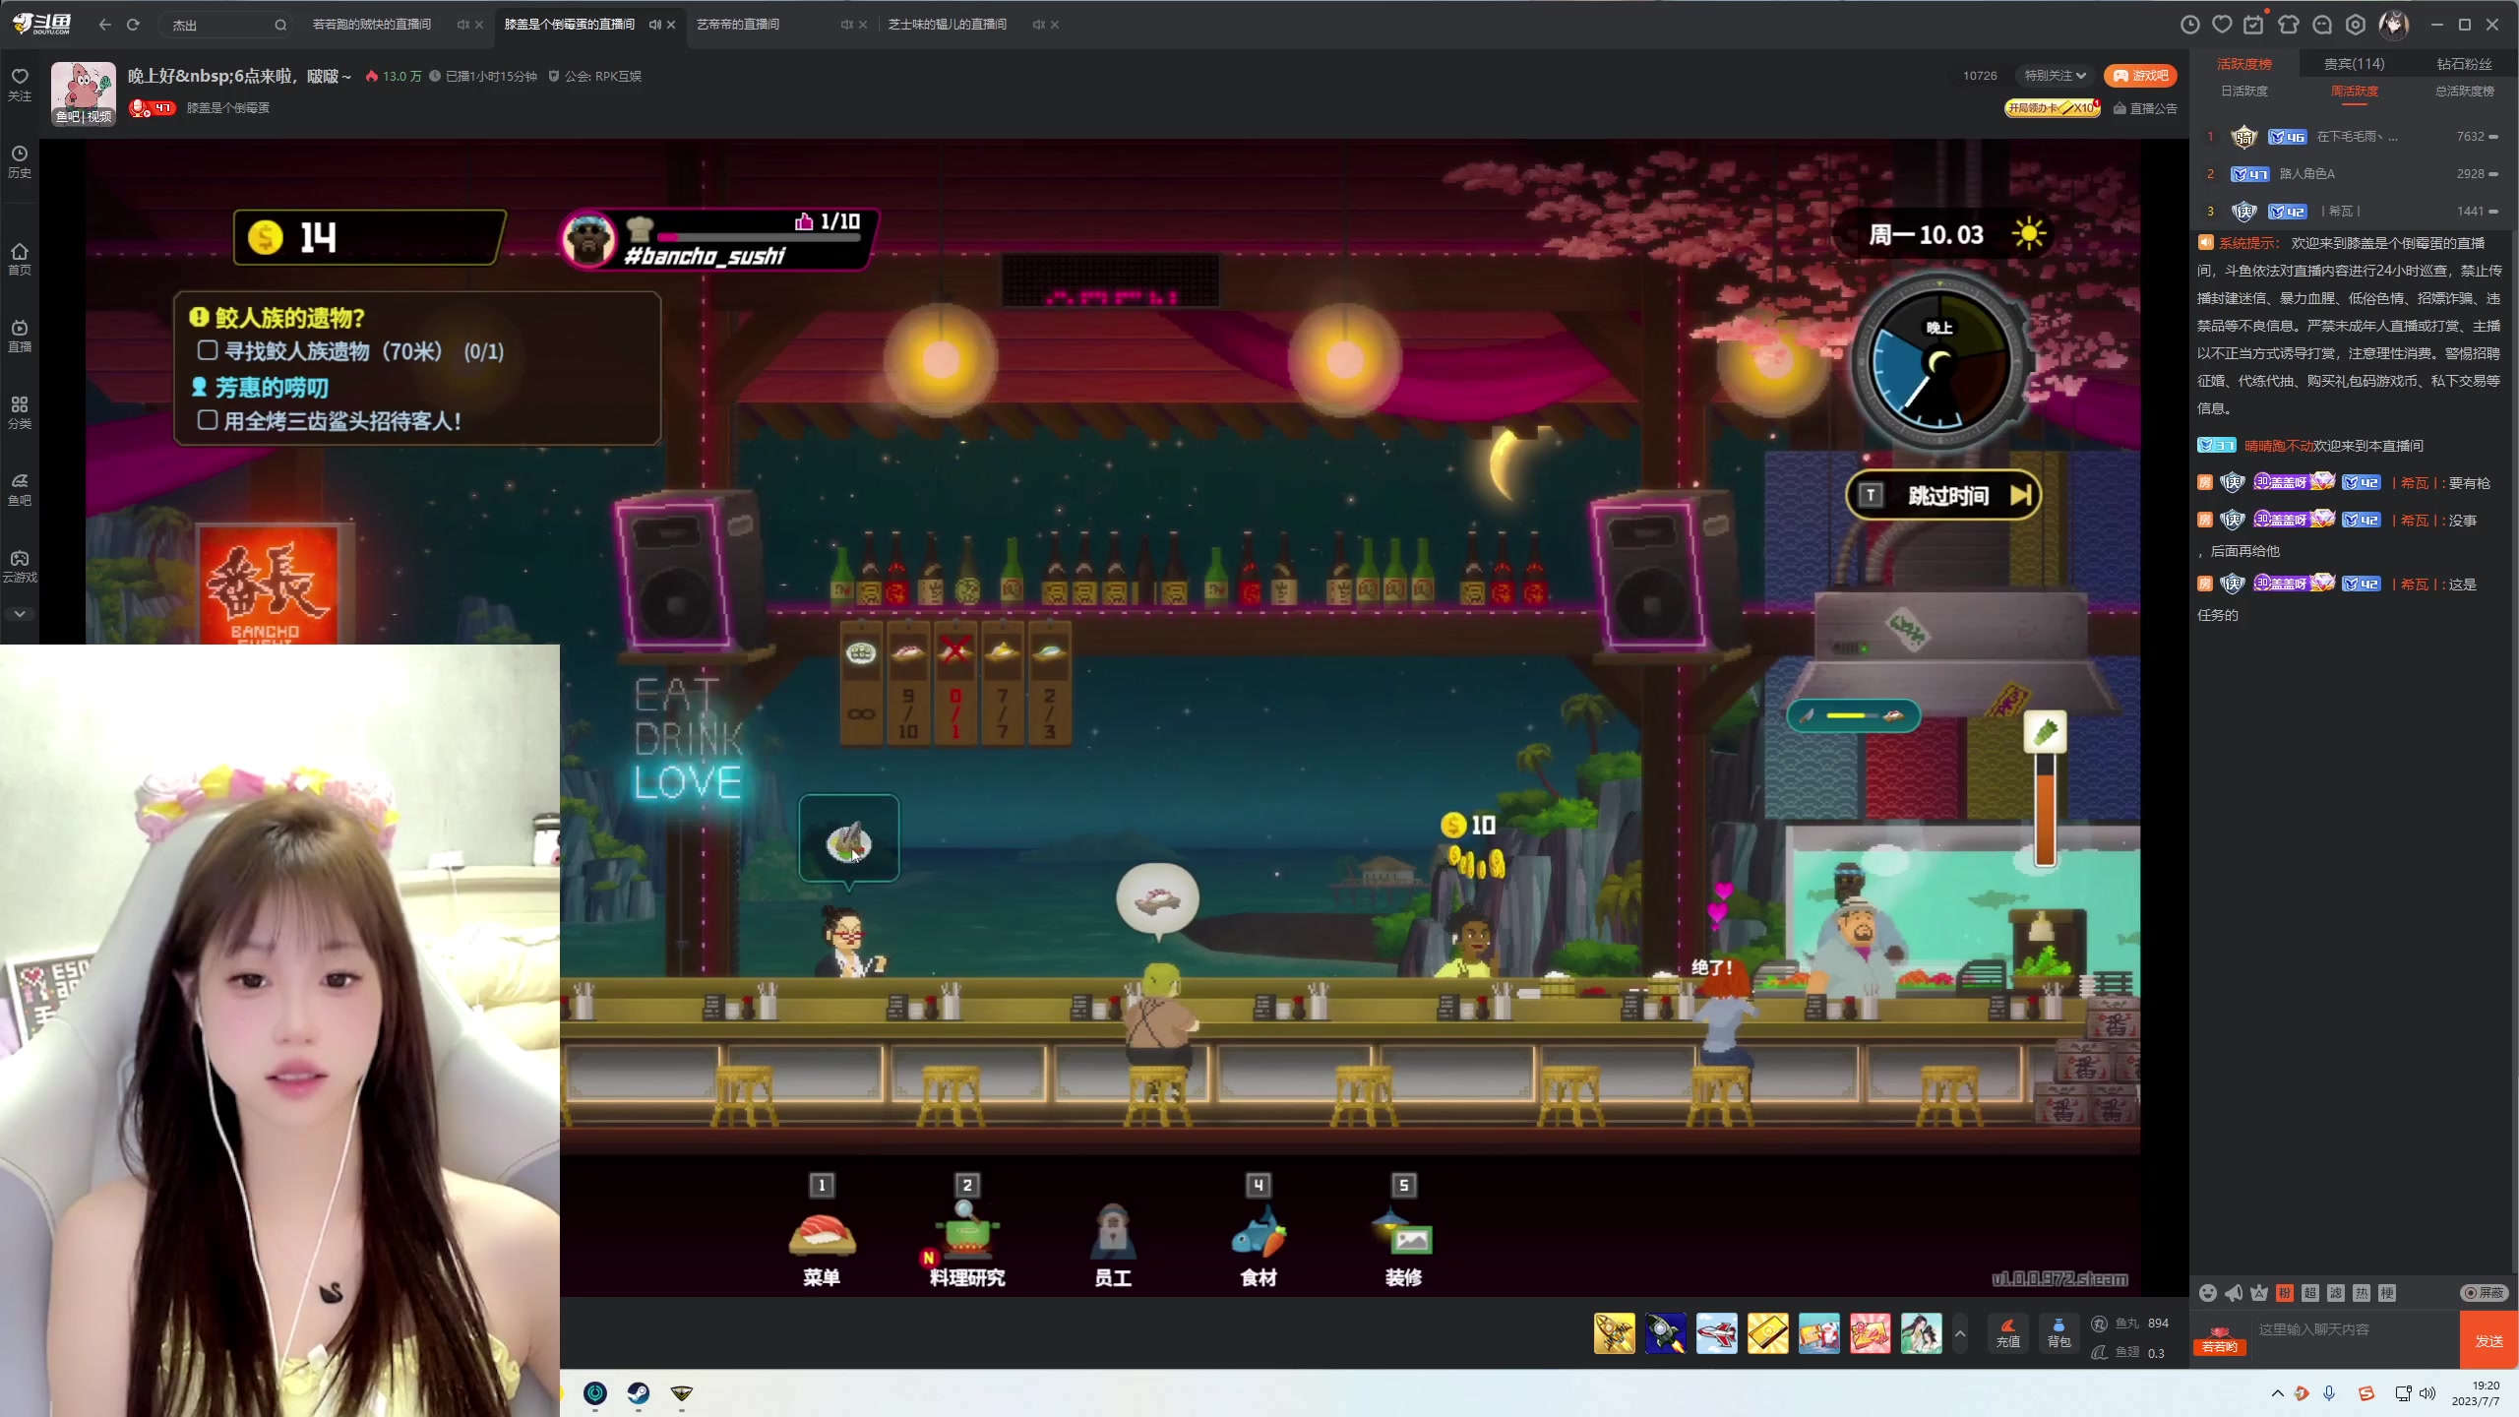Send the golden rocket gift
This screenshot has width=2519, height=1417.
[x=1615, y=1333]
